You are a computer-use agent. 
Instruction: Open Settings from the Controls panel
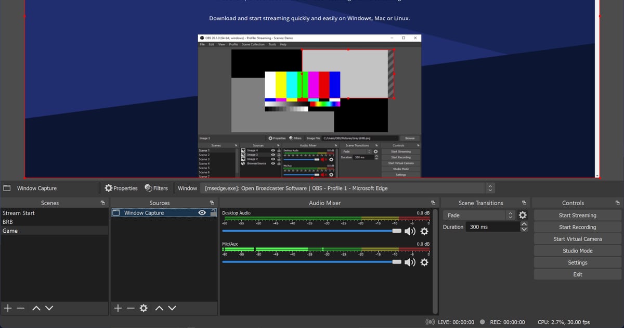(x=577, y=262)
